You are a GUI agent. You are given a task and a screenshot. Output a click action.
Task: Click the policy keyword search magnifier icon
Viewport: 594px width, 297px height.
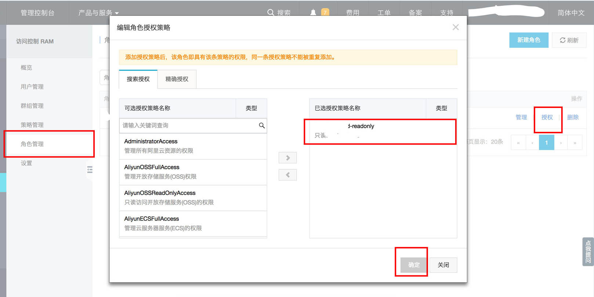262,126
